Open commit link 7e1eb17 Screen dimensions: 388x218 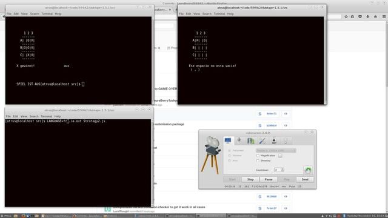272,208
